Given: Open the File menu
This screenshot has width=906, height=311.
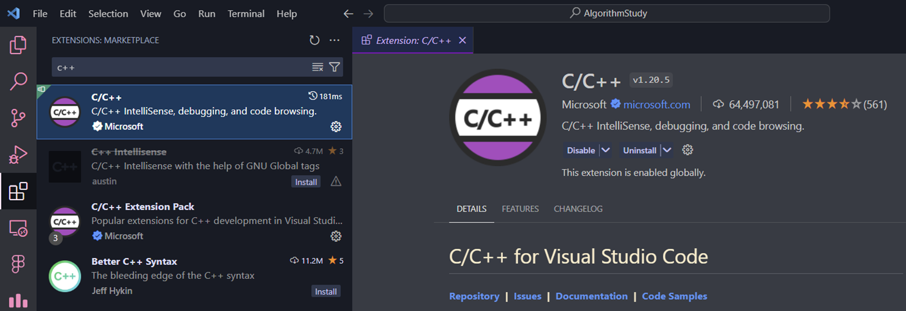Looking at the screenshot, I should tap(40, 13).
